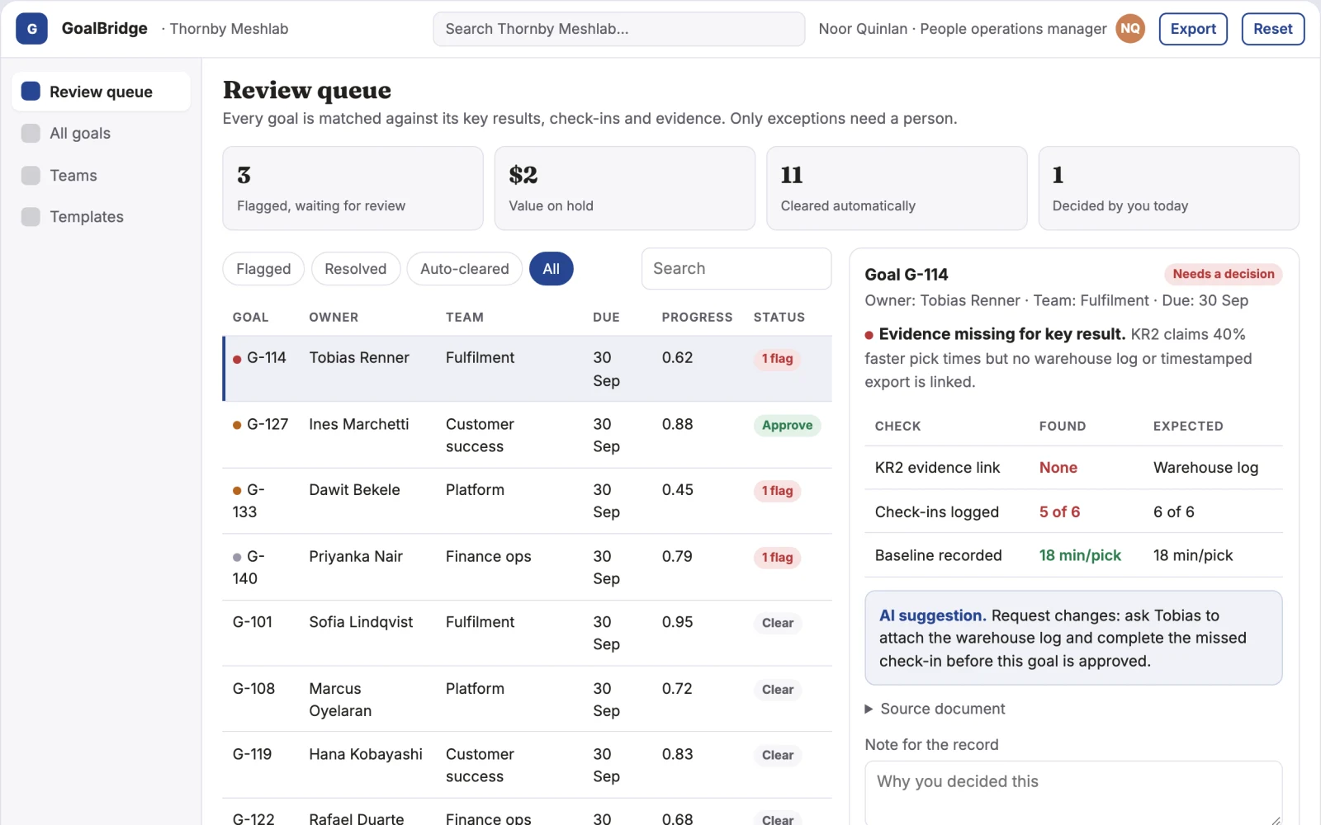
Task: Click the PROGRESS column header
Action: pos(697,318)
